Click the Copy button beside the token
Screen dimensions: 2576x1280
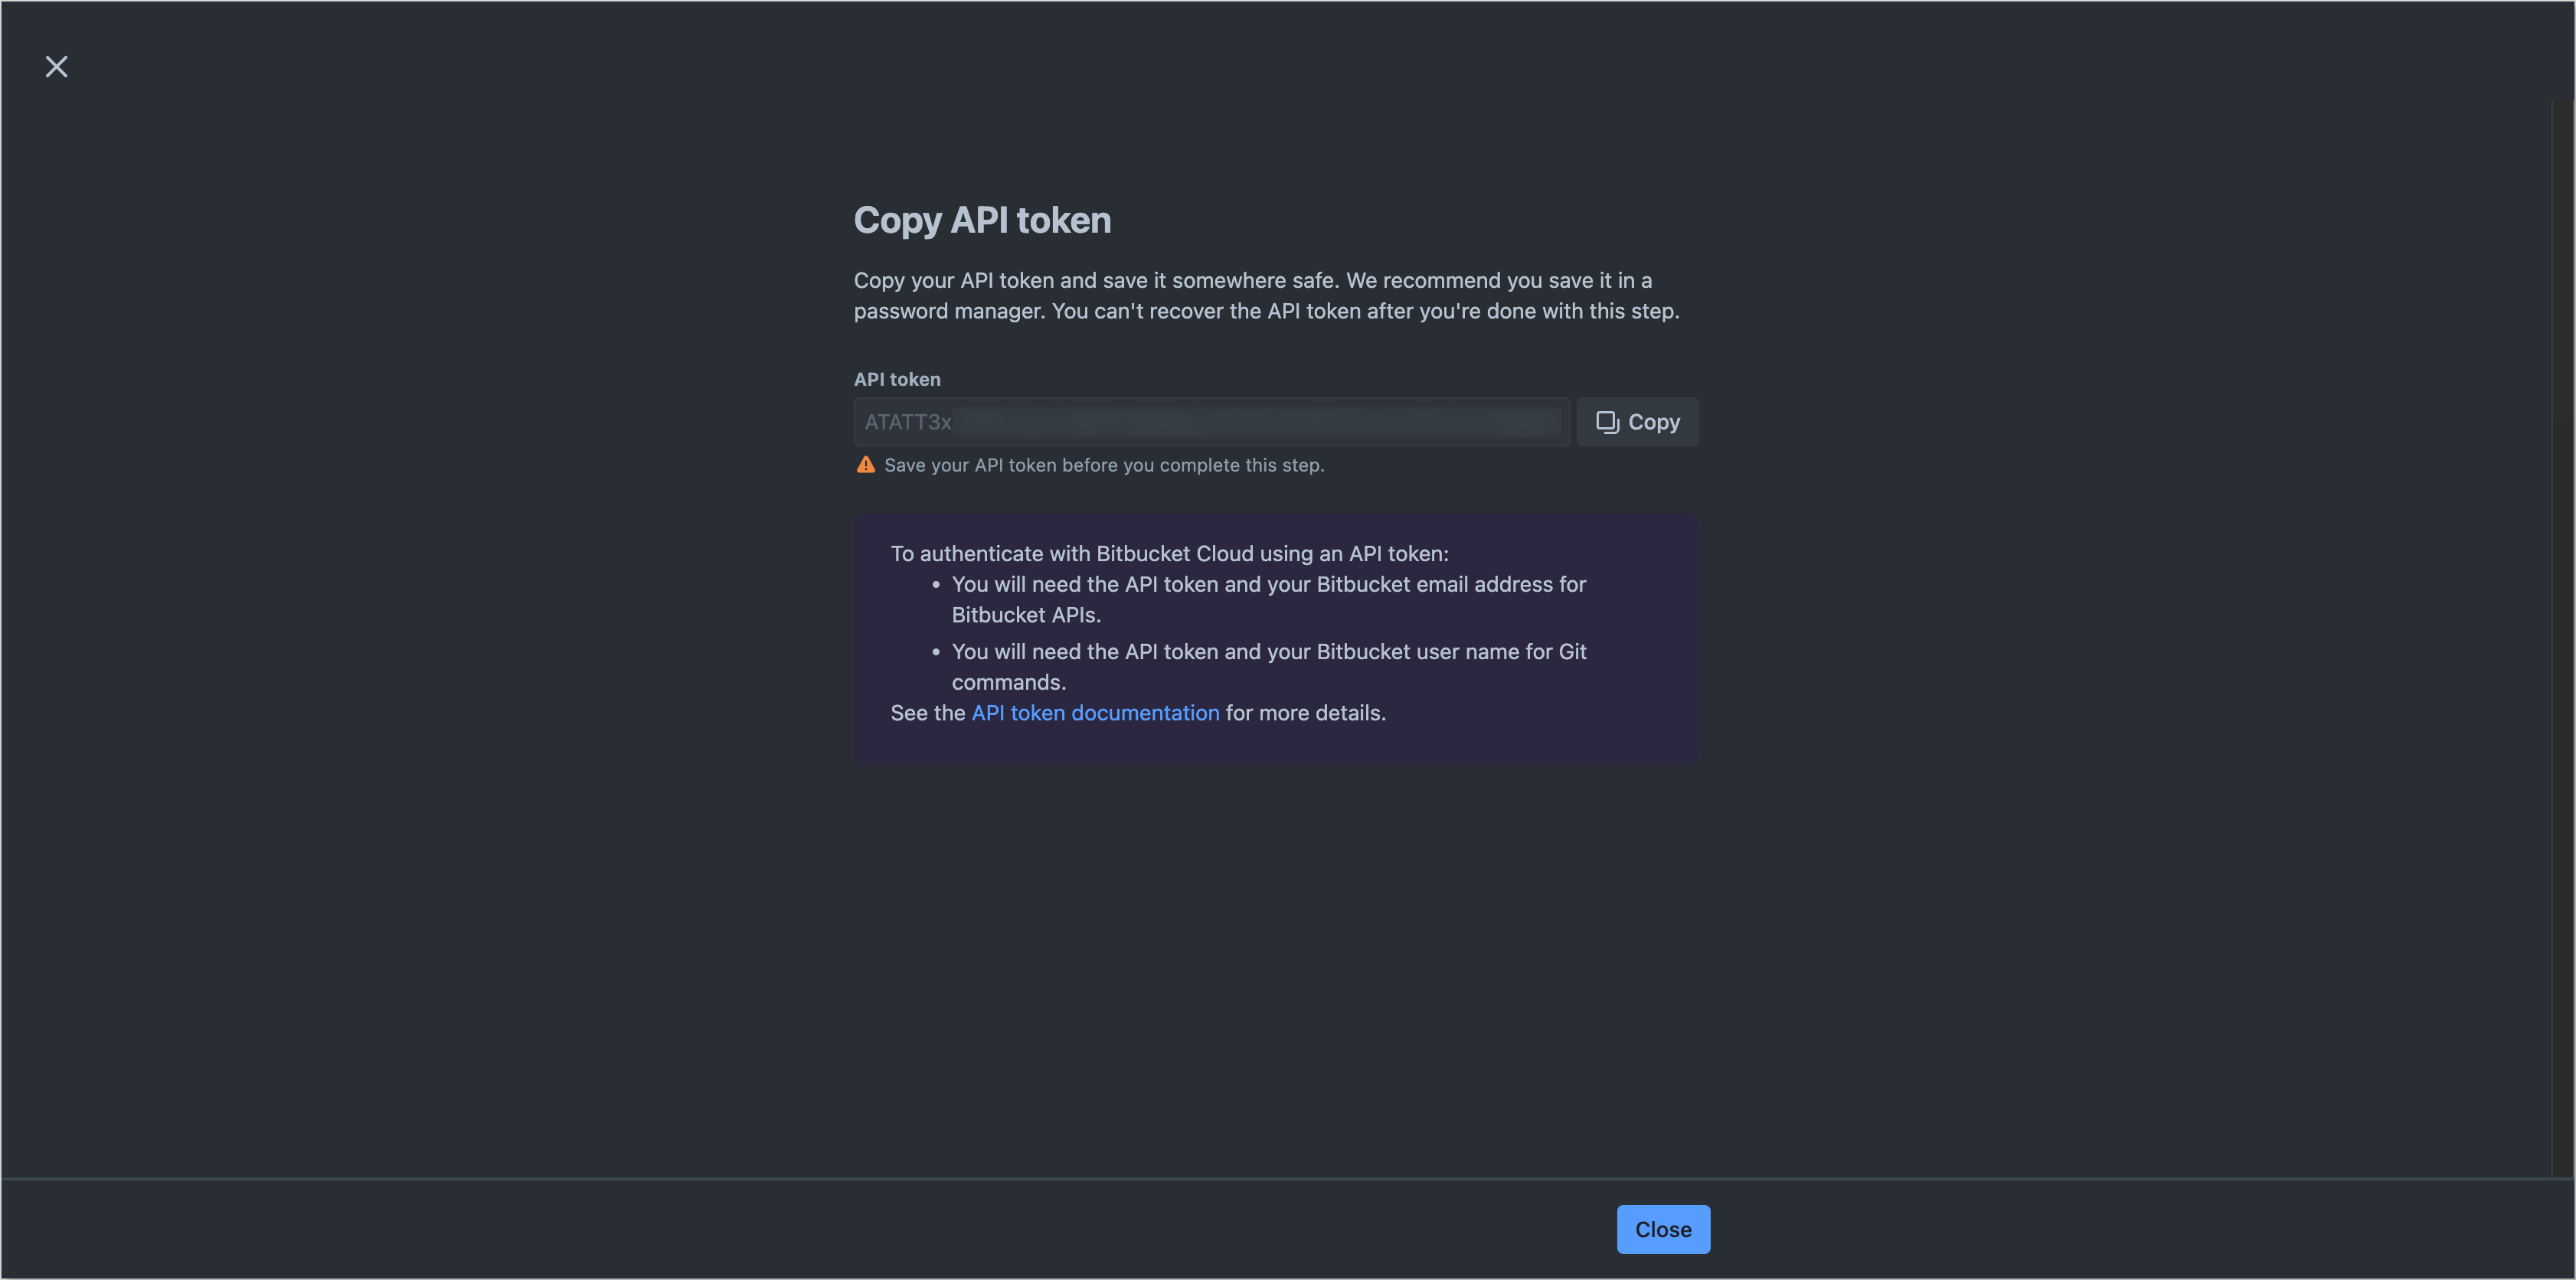point(1637,421)
